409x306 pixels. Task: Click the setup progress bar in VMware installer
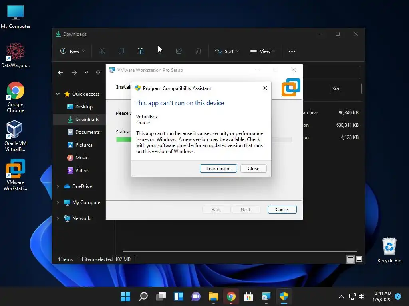click(204, 140)
